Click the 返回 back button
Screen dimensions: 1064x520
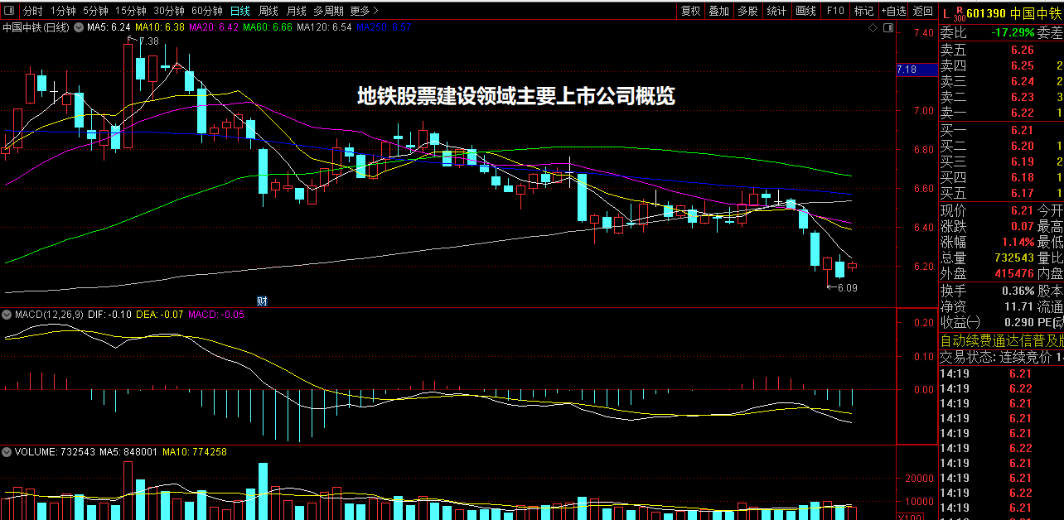(922, 11)
